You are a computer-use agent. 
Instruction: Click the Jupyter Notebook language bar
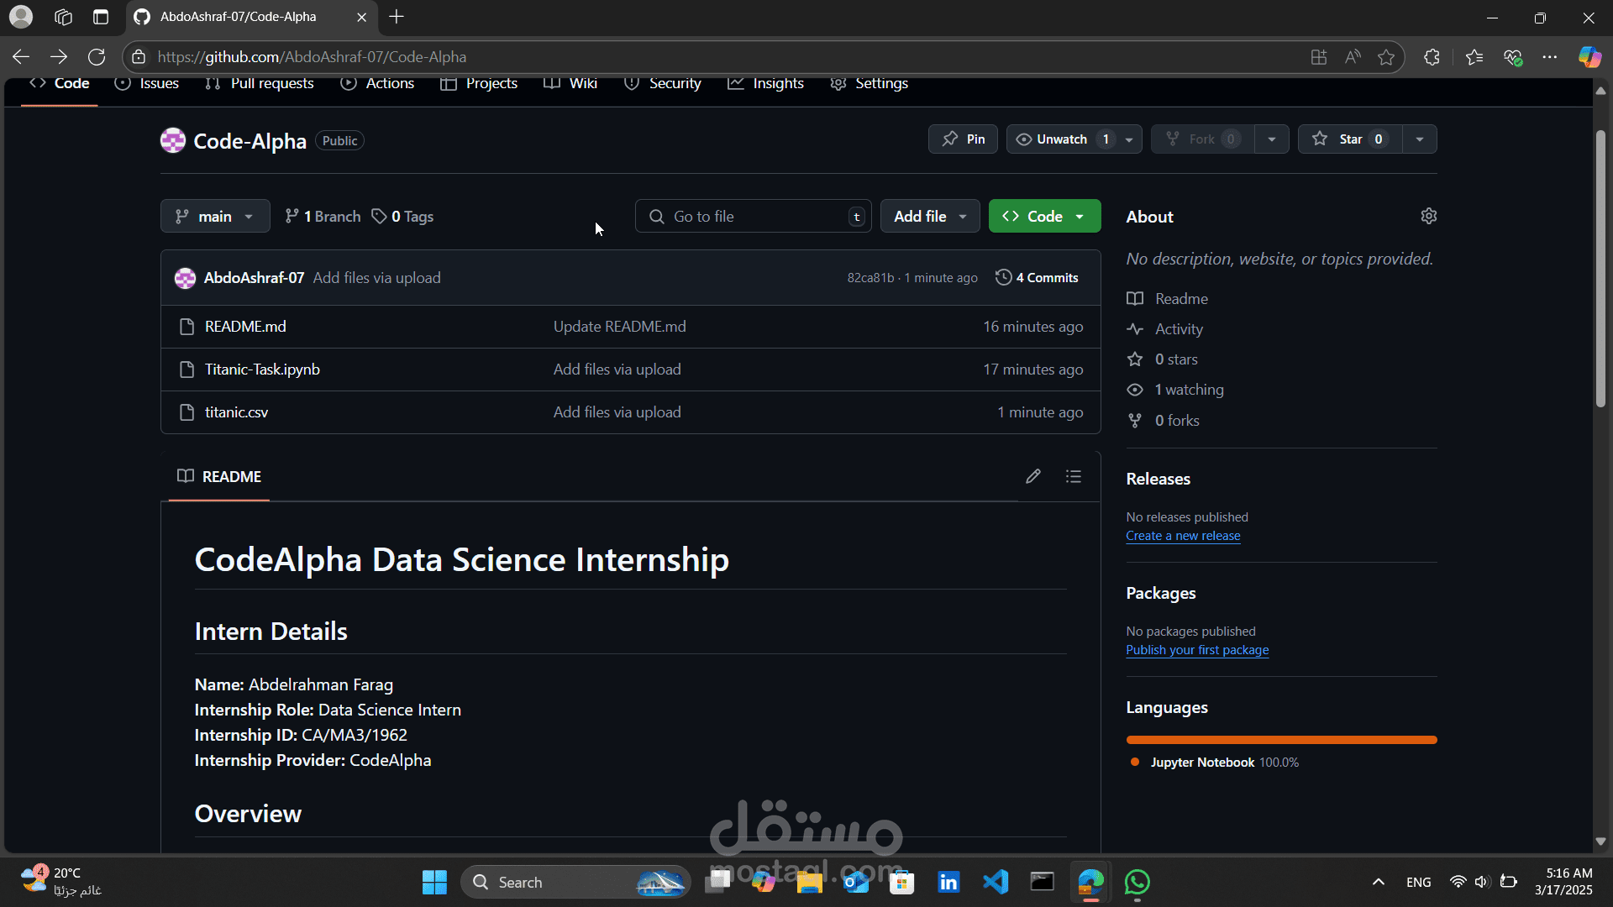1281,740
